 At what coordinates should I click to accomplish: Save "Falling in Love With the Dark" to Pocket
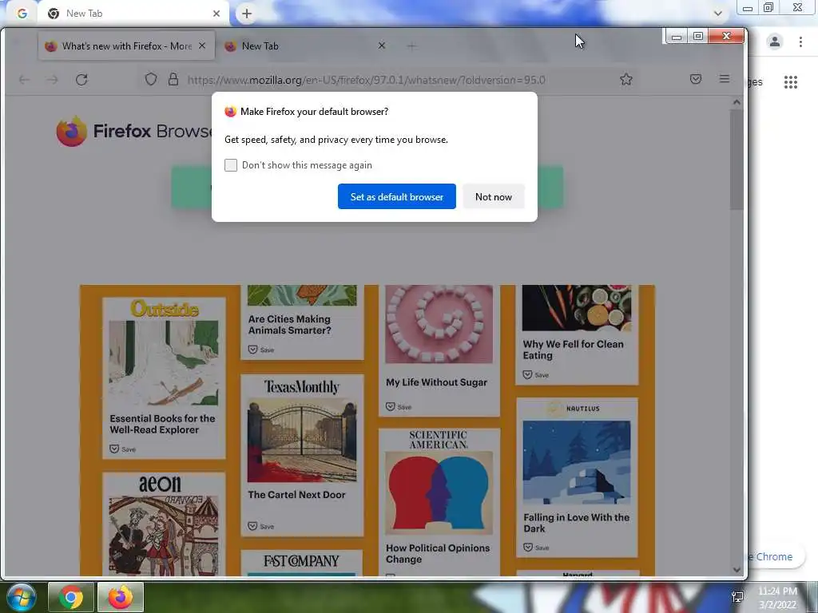click(x=536, y=548)
